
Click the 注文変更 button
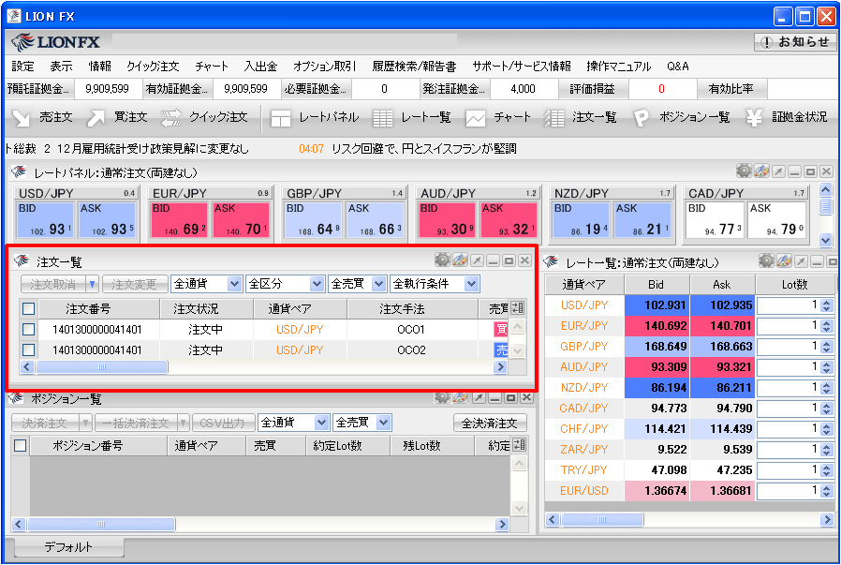click(x=134, y=284)
